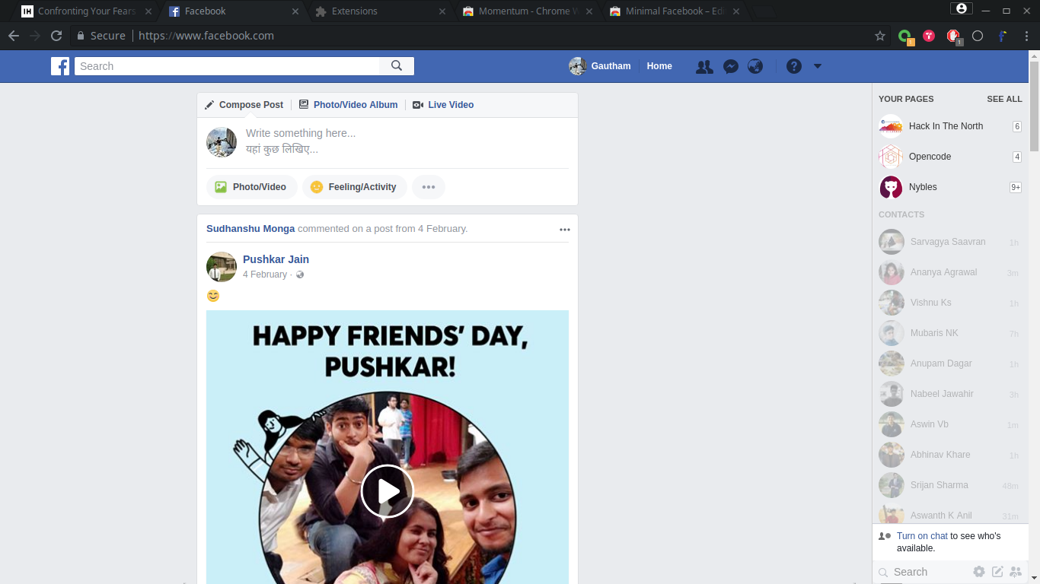Click Hack In The North notification badge 6
The height and width of the screenshot is (584, 1040).
coord(1016,126)
